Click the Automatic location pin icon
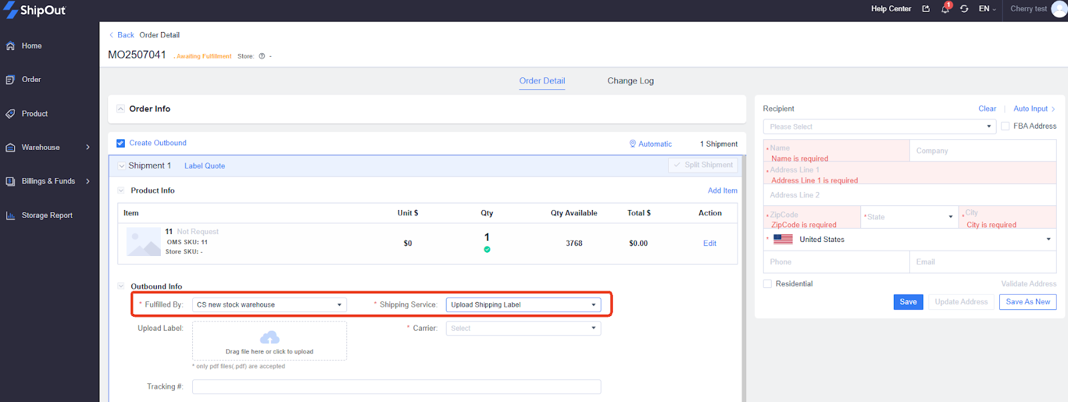The width and height of the screenshot is (1068, 402). [633, 143]
